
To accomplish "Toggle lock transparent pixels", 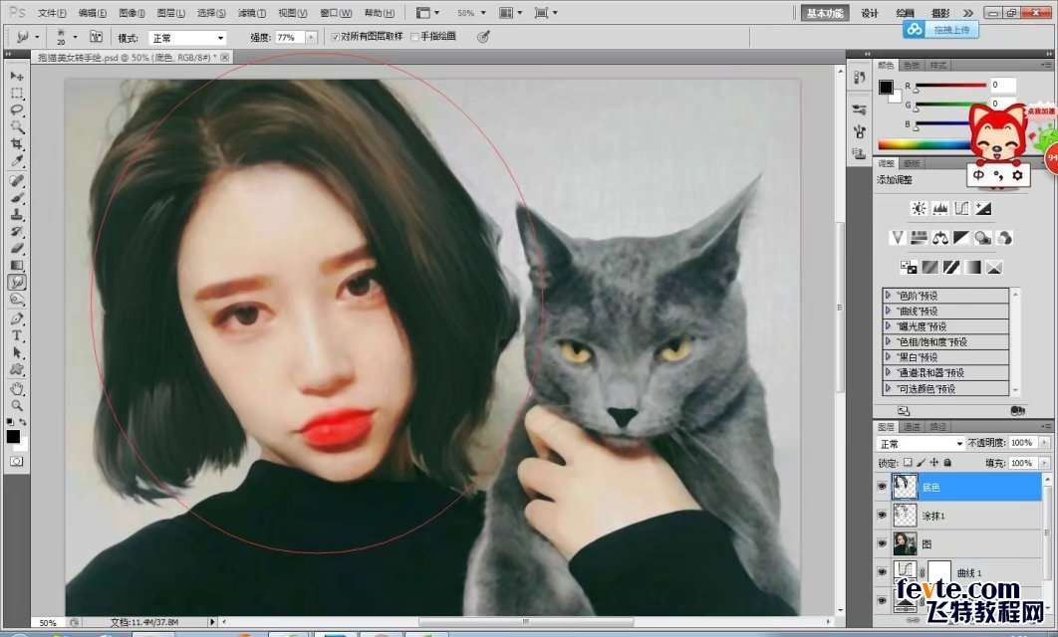I will 908,463.
